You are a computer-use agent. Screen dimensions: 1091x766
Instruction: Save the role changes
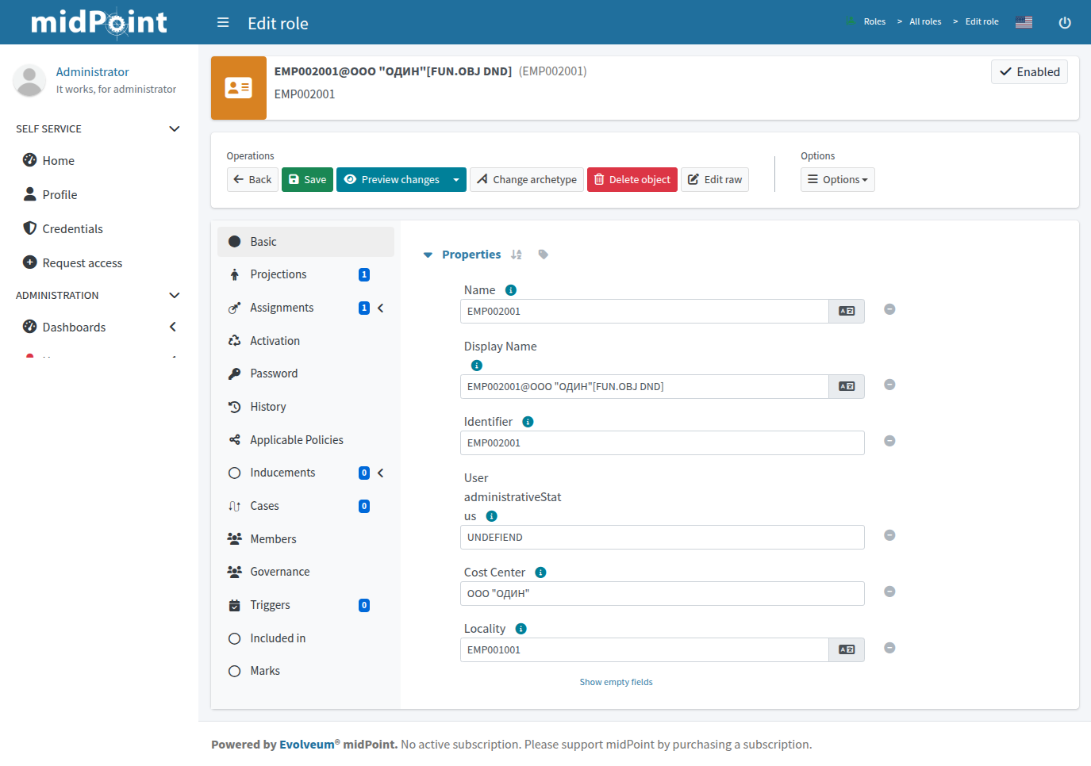307,180
